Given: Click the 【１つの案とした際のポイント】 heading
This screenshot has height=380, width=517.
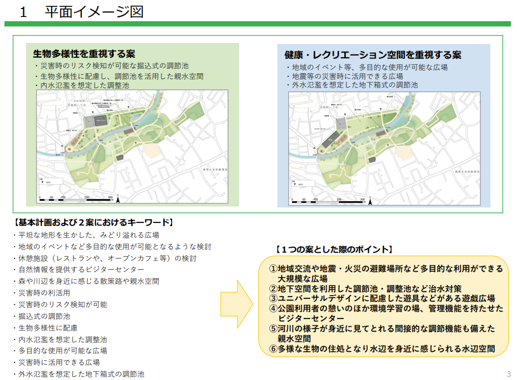Looking at the screenshot, I should pyautogui.click(x=334, y=249).
